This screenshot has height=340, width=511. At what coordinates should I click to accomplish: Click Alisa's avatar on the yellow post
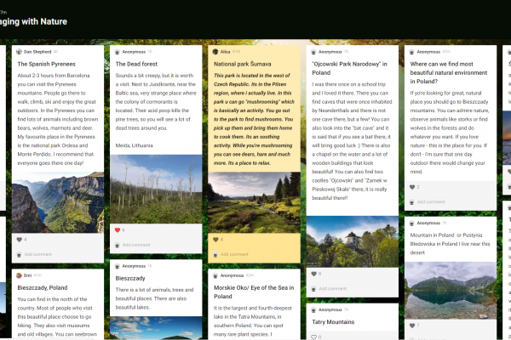(x=215, y=51)
